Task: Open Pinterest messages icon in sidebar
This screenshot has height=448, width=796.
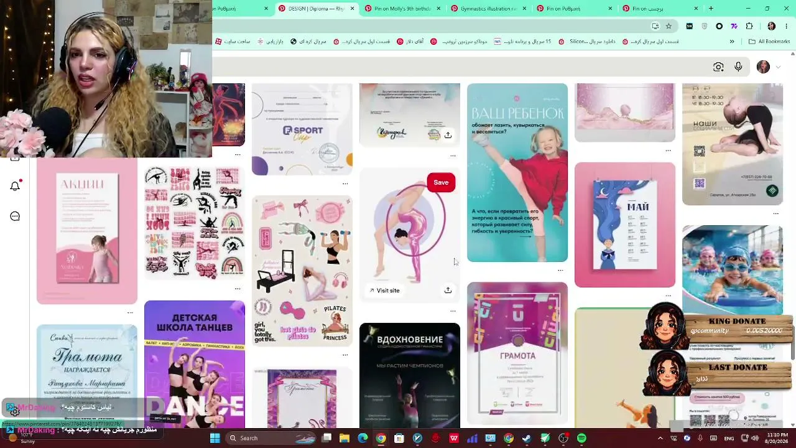Action: pyautogui.click(x=15, y=216)
